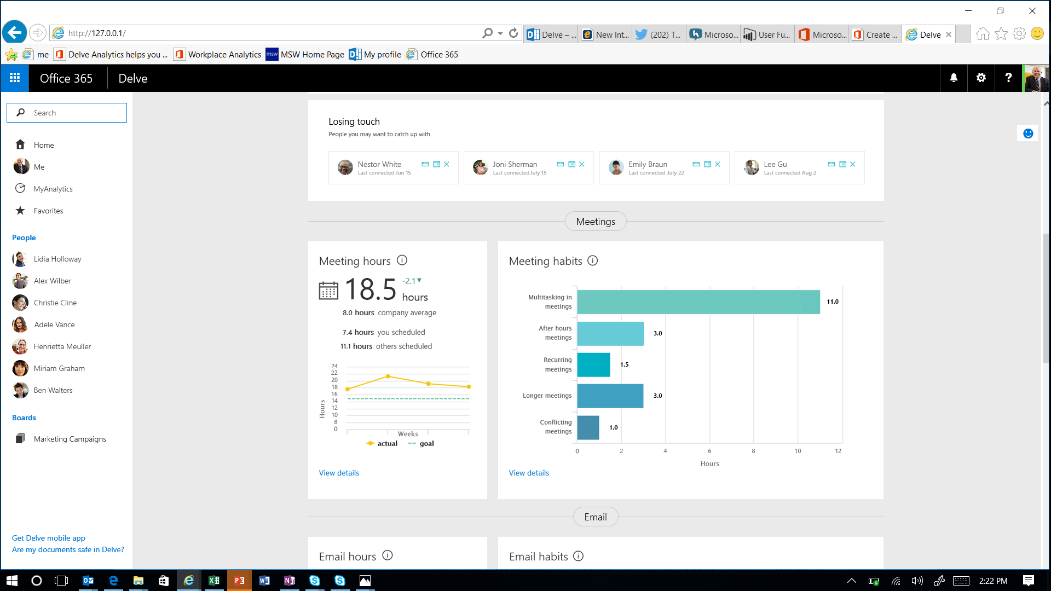
Task: Send email to Nestor White
Action: tap(425, 164)
